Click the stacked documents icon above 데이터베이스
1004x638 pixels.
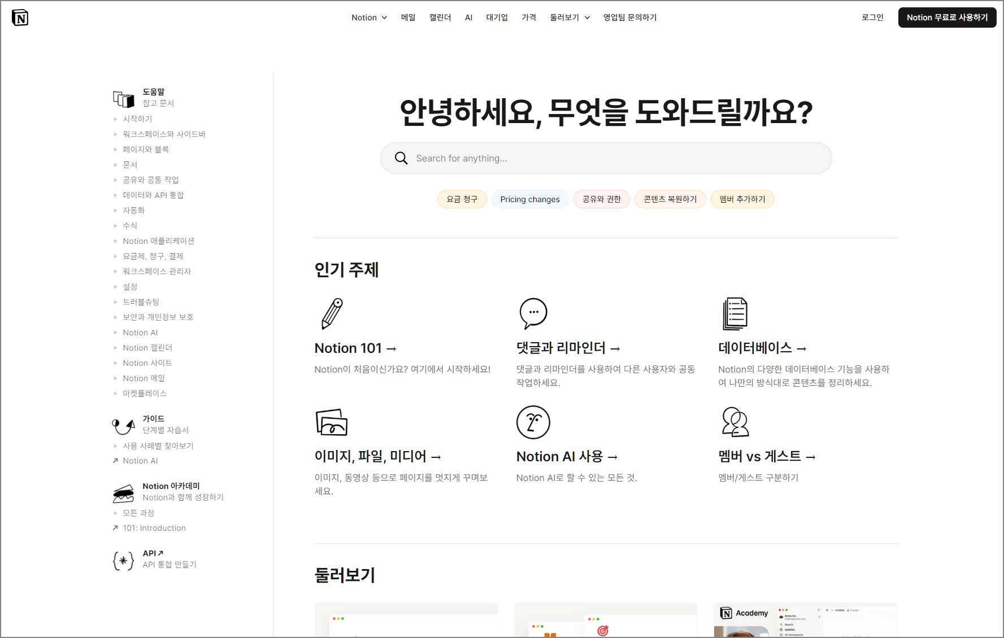click(734, 314)
